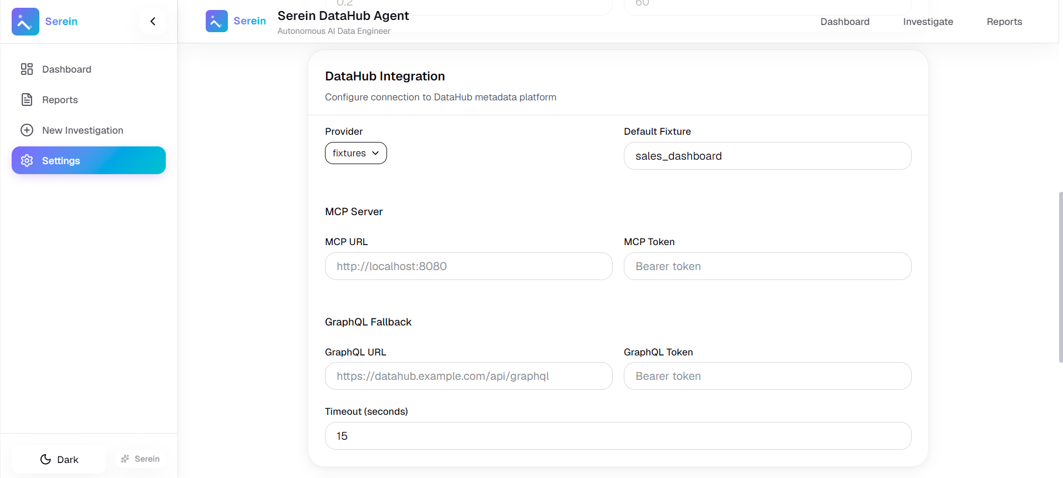Click the "Configure connection to DataHub metadata platform" text
1063x478 pixels.
pos(440,97)
